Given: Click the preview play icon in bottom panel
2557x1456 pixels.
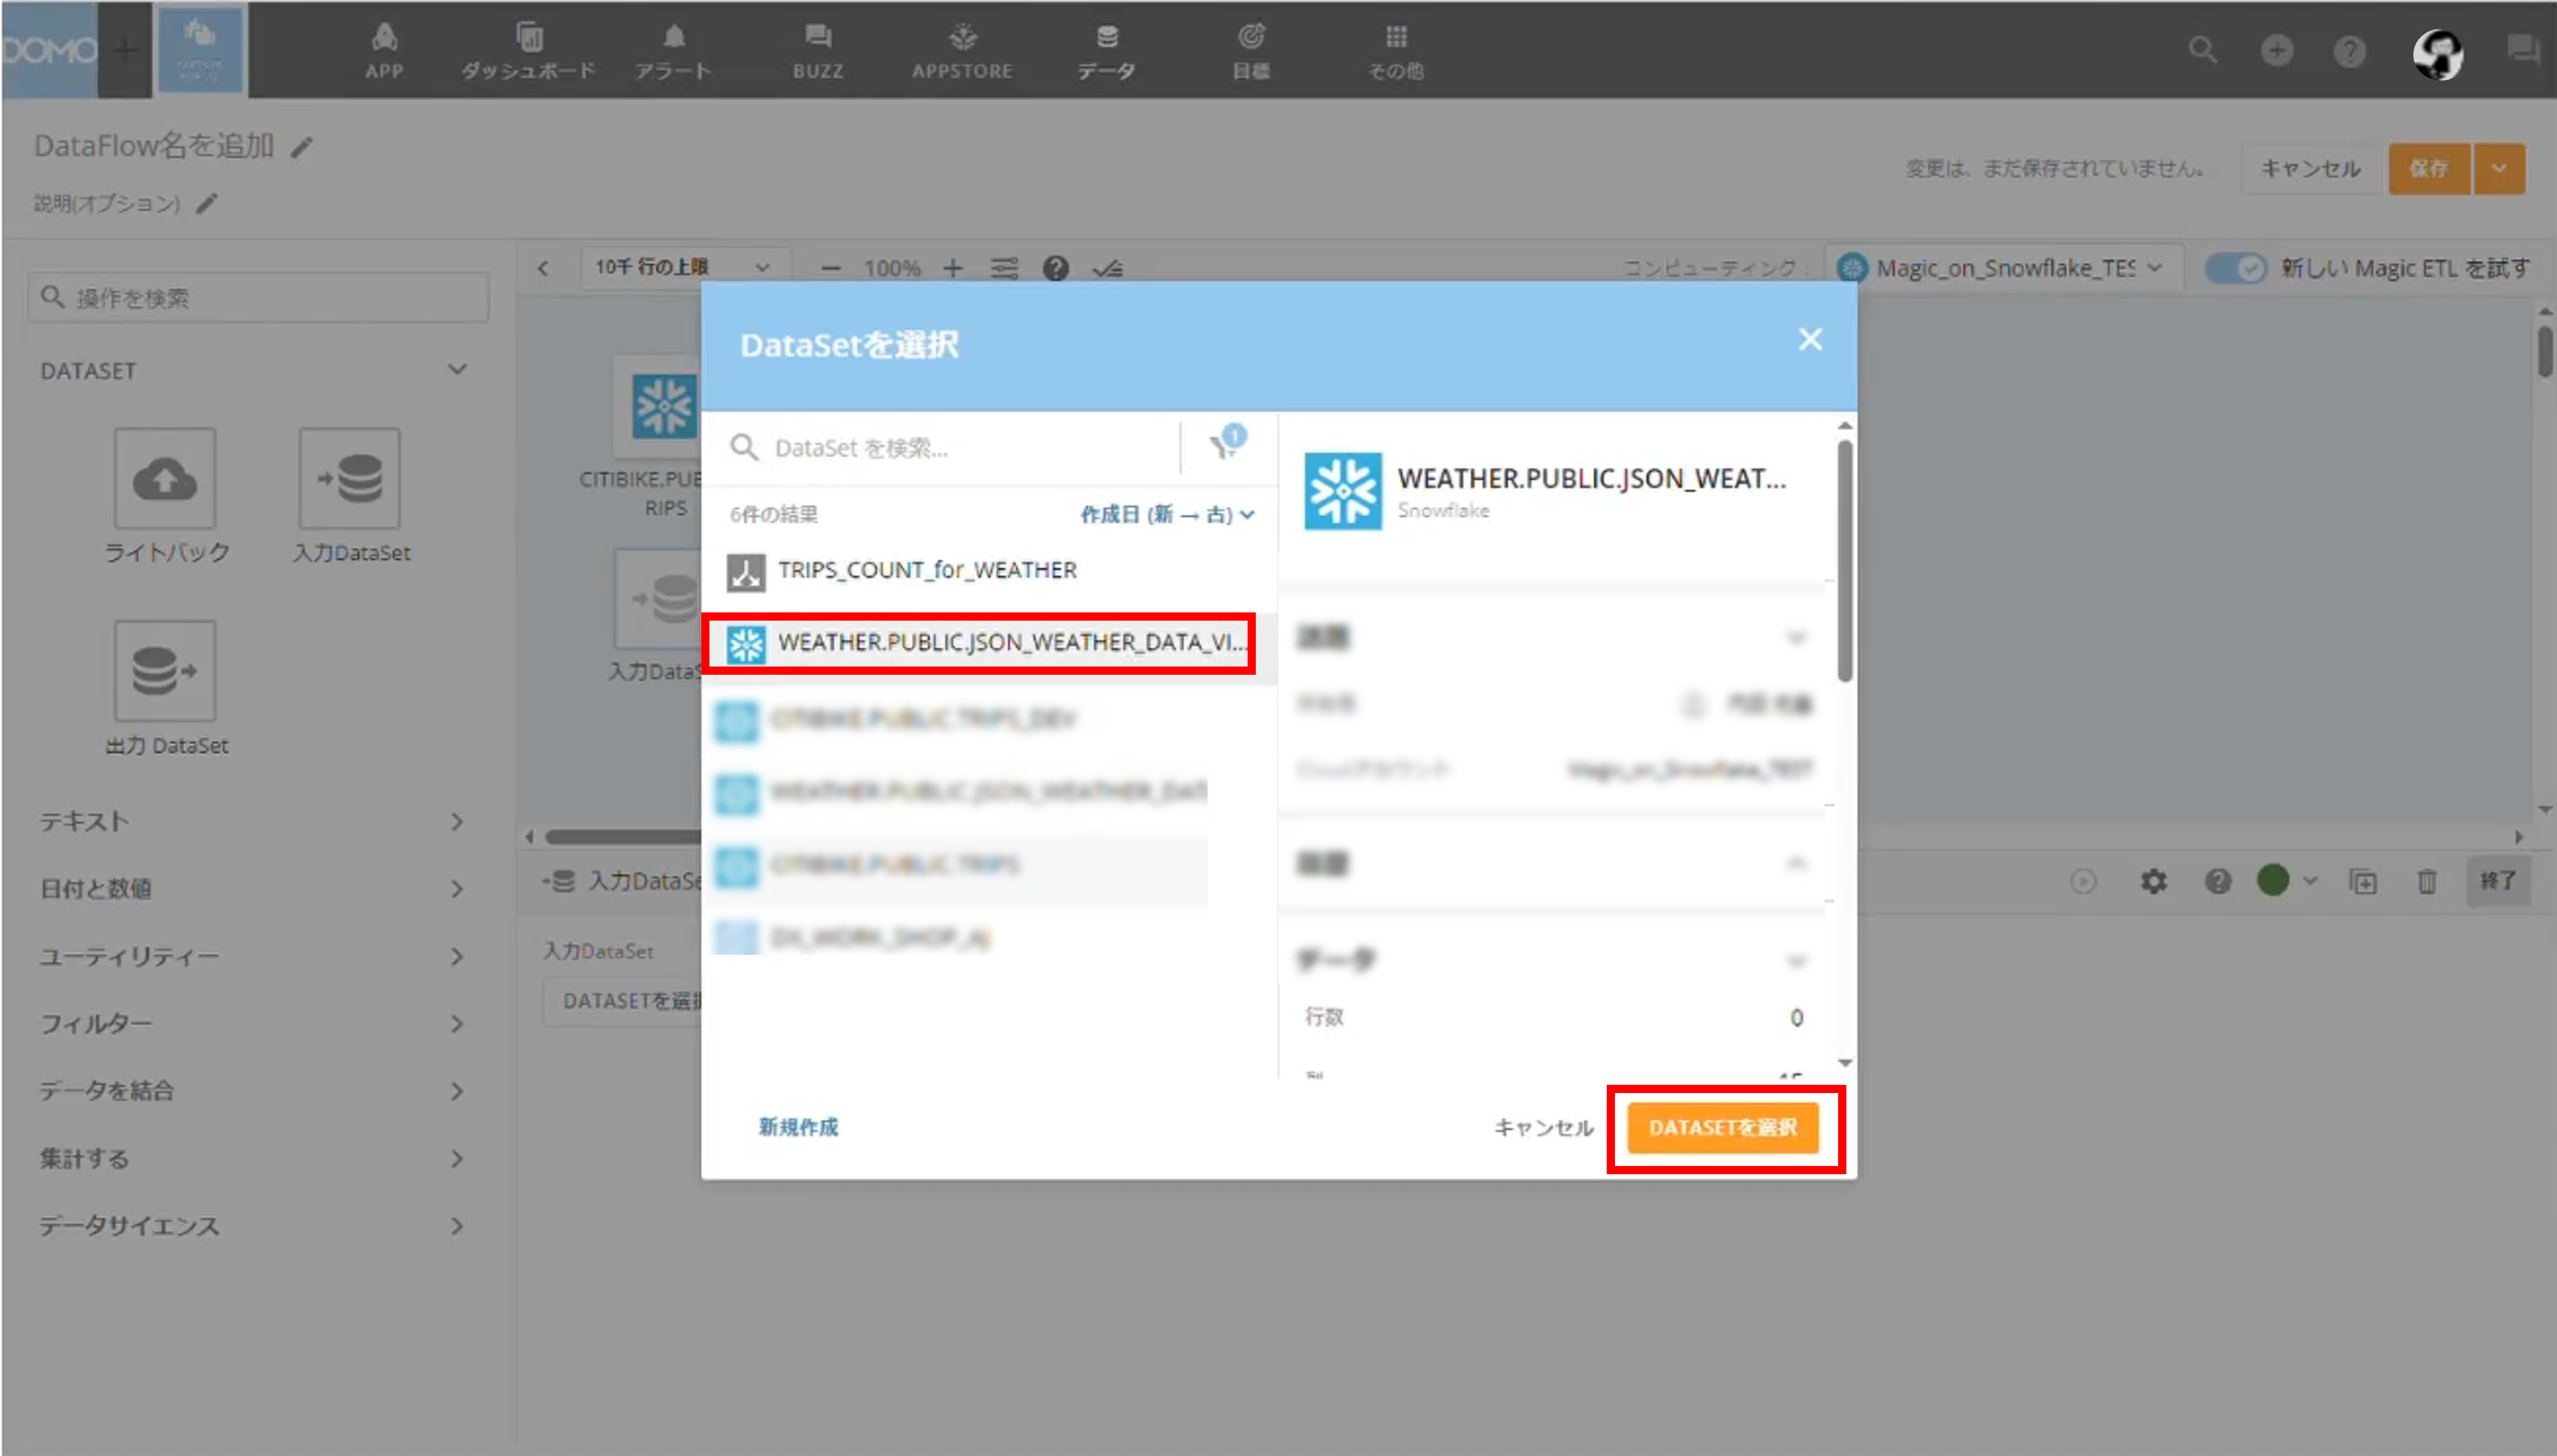Looking at the screenshot, I should 2084,881.
